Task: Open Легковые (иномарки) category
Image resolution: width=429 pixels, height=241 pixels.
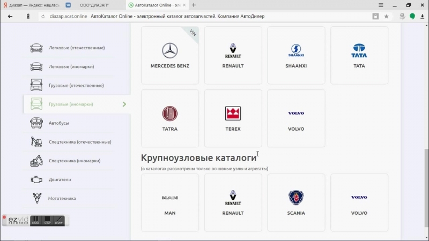Action: click(x=71, y=66)
